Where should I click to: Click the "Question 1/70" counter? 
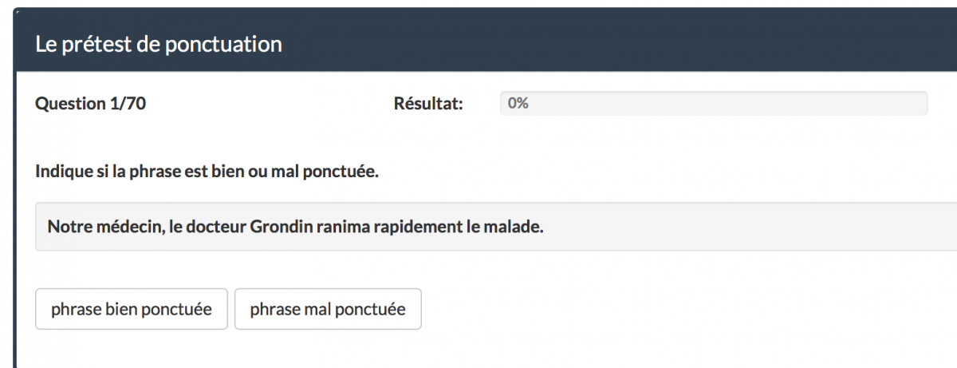tap(90, 104)
